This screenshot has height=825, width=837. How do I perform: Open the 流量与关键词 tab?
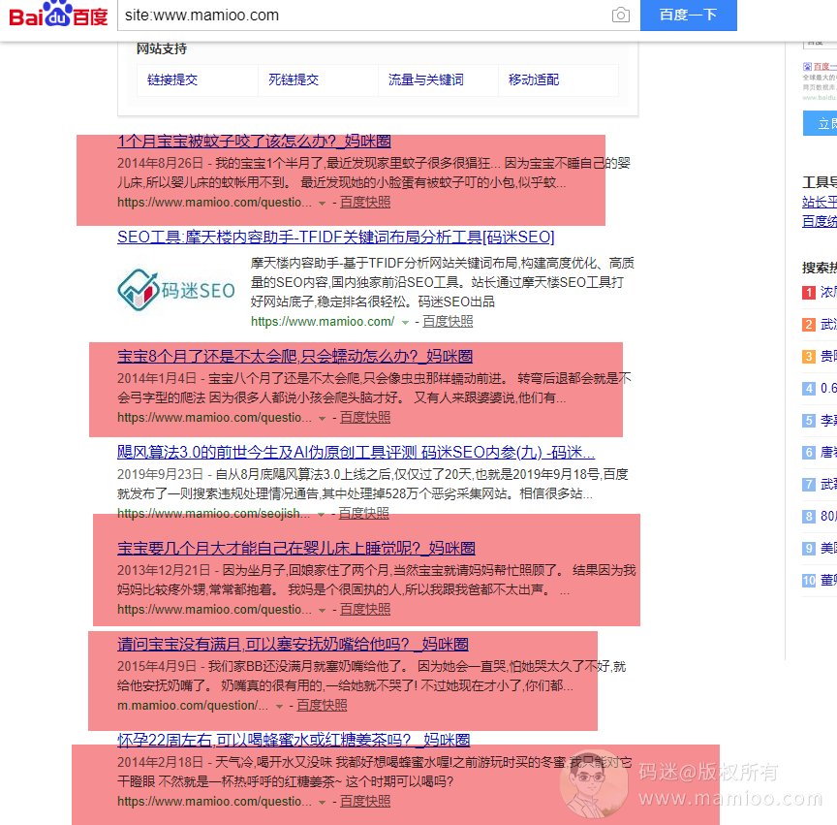[425, 79]
